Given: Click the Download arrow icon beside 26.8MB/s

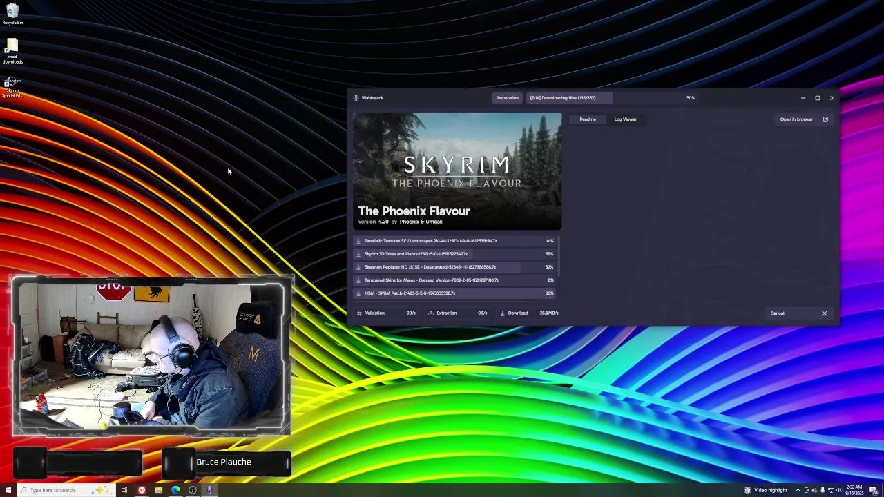Looking at the screenshot, I should (x=502, y=313).
